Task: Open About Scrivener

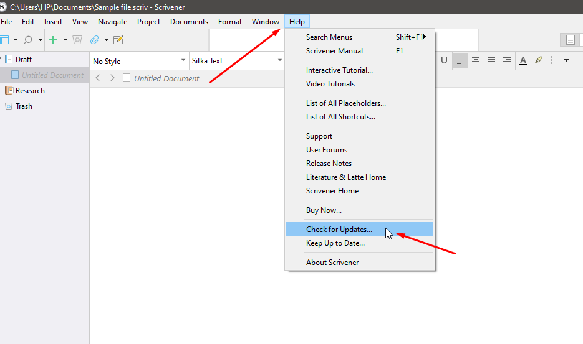Action: 360,263
